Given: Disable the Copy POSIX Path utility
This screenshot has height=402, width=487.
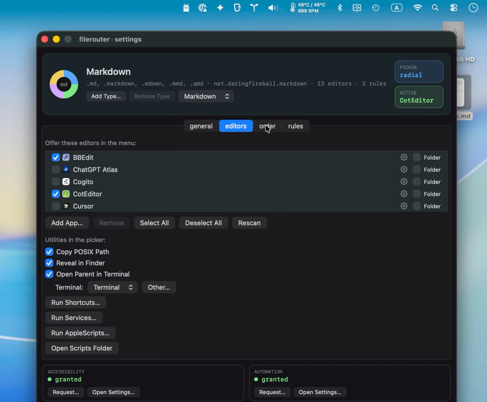Looking at the screenshot, I should click(x=49, y=252).
